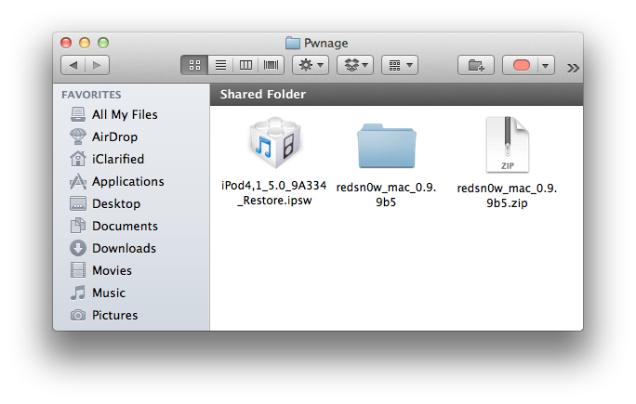Viewport: 636px width, 404px height.
Task: Open AirDrop from the sidebar
Action: click(x=115, y=137)
